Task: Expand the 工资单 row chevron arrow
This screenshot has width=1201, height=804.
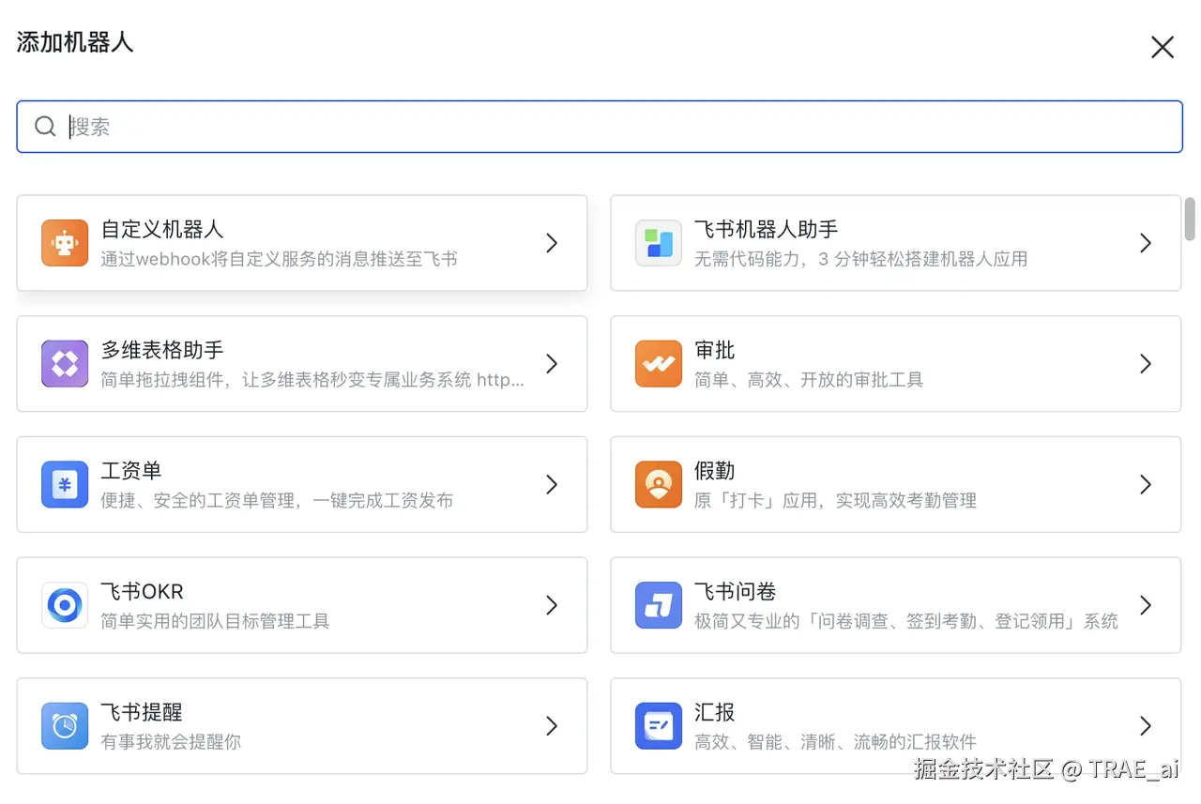Action: (x=552, y=485)
